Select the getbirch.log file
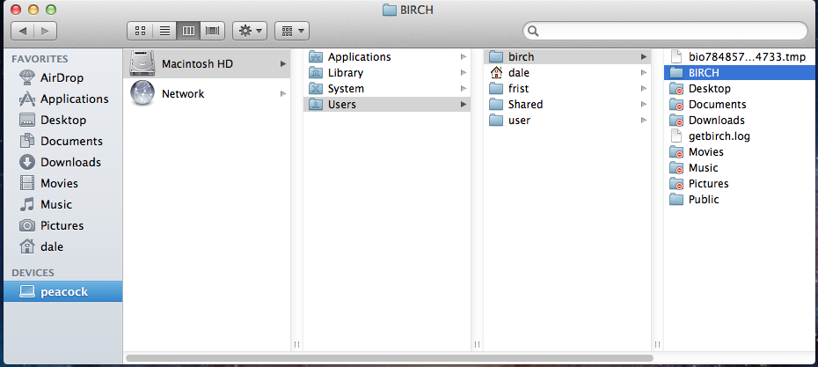818x367 pixels. (719, 136)
